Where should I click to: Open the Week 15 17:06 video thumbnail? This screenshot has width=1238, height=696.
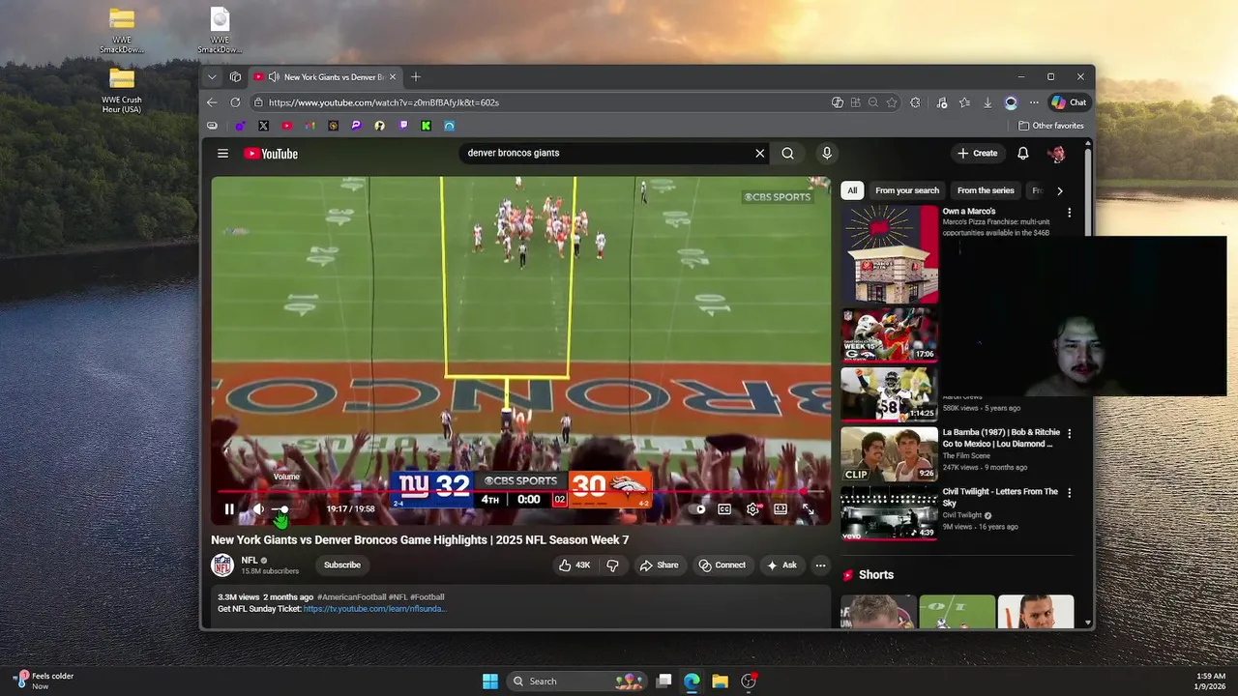point(889,334)
